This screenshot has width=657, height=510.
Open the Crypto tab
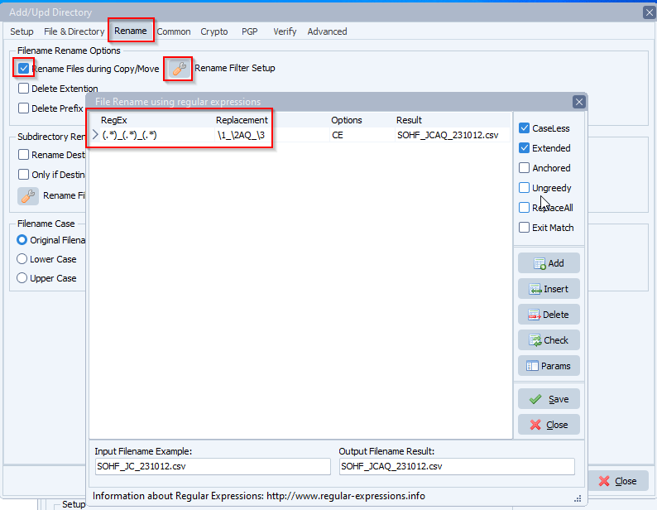click(x=214, y=31)
